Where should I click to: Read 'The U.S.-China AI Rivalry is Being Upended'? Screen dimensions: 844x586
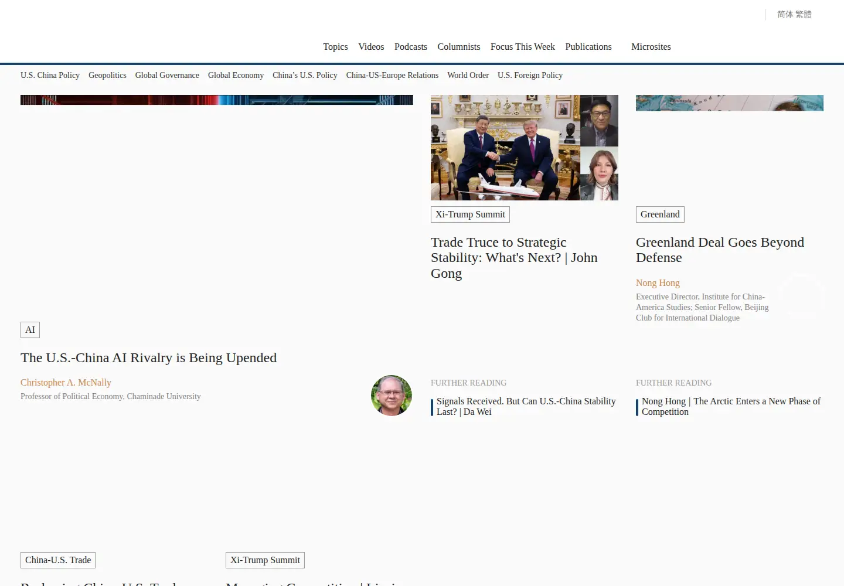pos(148,358)
